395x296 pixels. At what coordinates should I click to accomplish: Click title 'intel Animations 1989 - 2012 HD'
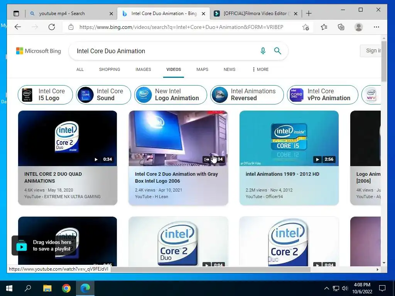pyautogui.click(x=282, y=174)
